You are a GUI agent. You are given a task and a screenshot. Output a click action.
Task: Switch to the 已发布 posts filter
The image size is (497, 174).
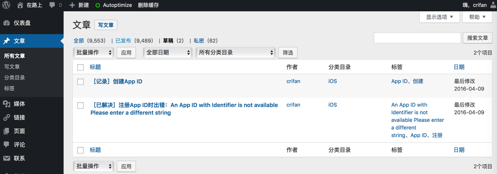tap(123, 40)
